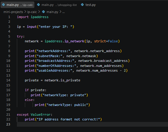168x132 pixels.
Task: Click "broadcastAddress:" string
Action: (55, 61)
